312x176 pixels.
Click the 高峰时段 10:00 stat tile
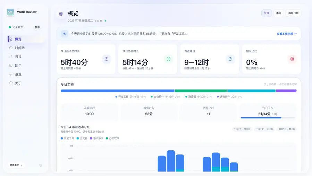point(89,112)
